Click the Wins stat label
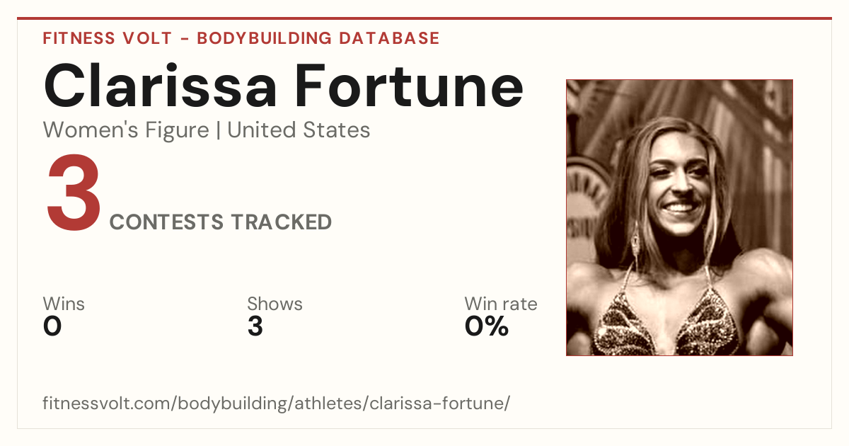This screenshot has height=446, width=849. (x=64, y=304)
